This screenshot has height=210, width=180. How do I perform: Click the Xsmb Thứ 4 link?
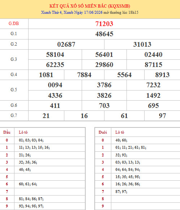point(51,12)
